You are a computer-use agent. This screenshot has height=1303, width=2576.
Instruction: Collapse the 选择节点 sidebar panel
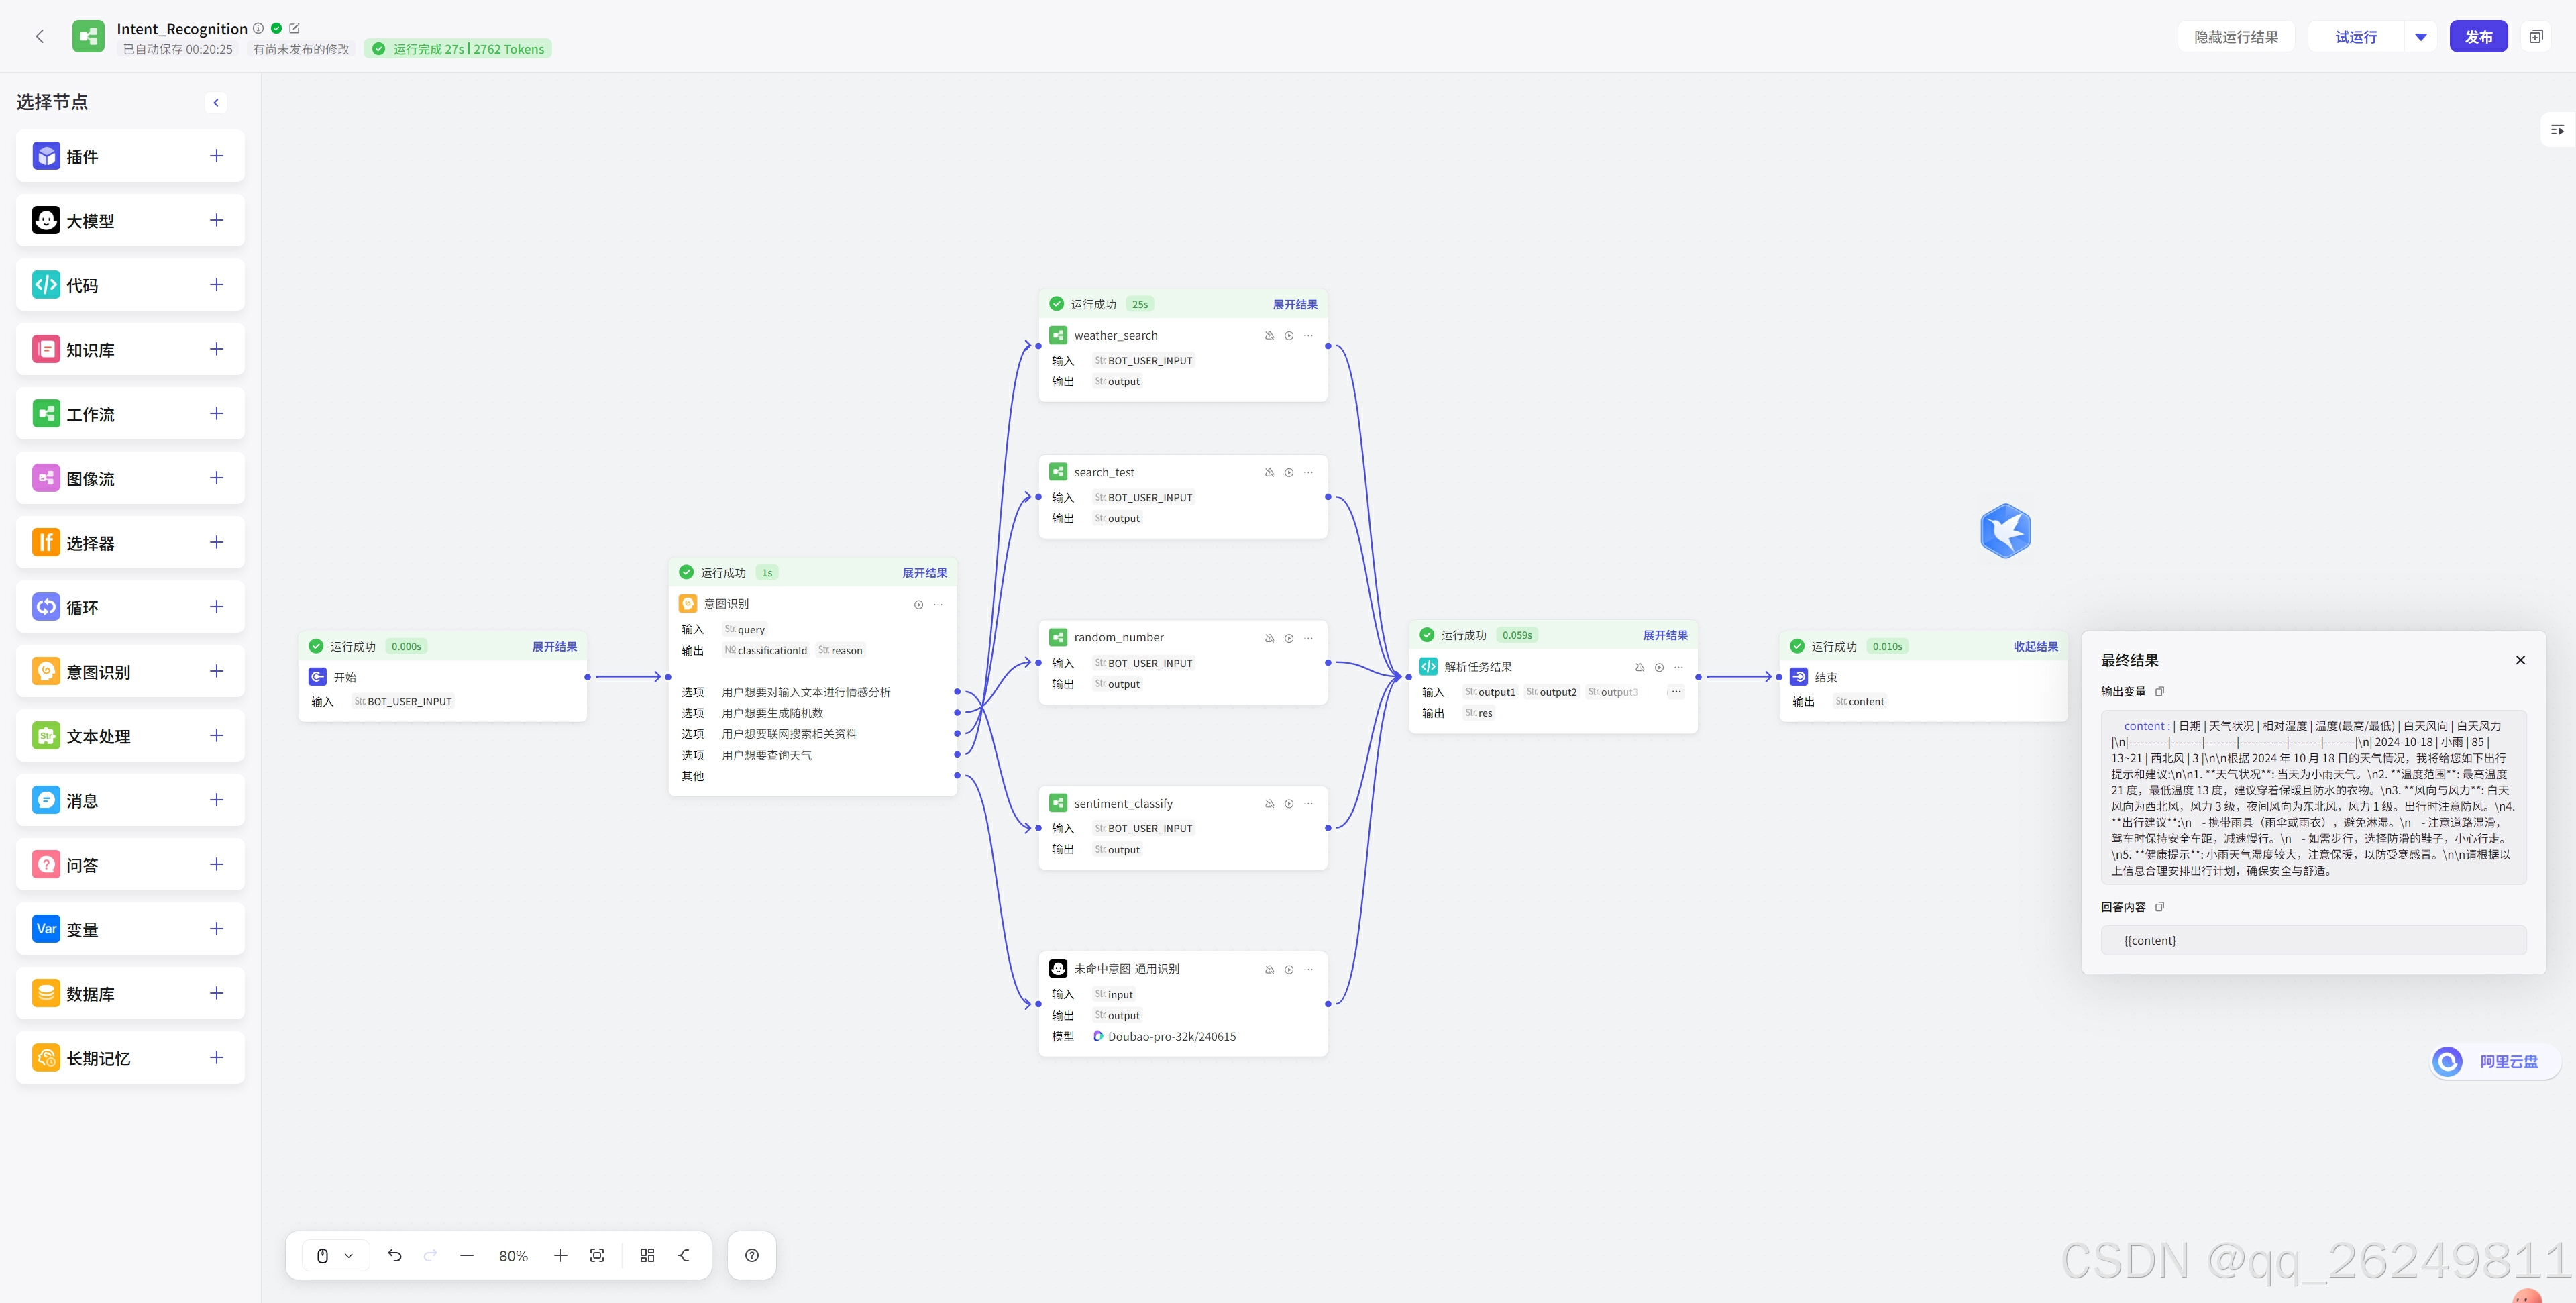coord(216,102)
